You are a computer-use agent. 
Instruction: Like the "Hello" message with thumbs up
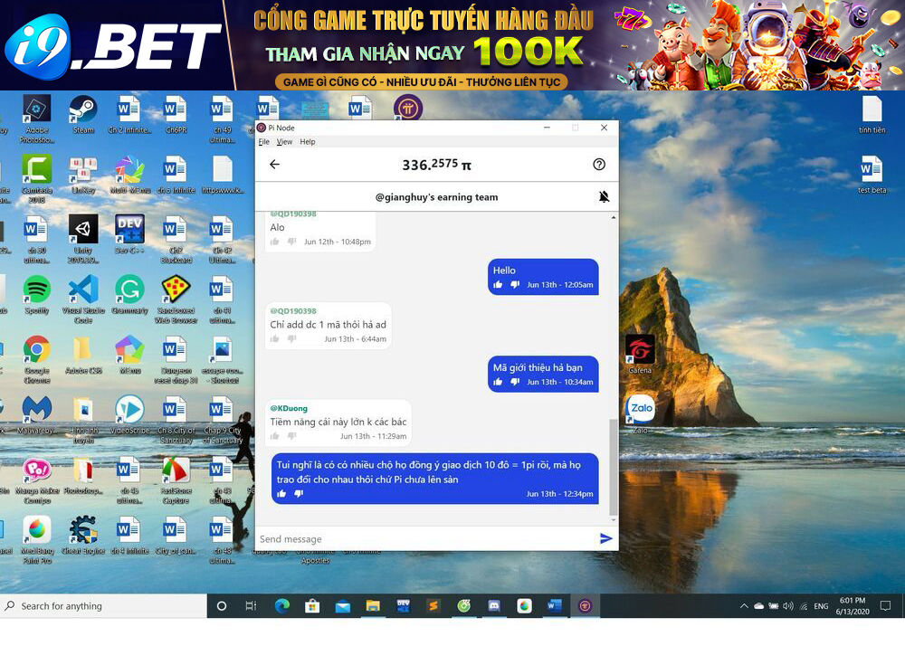coord(498,285)
